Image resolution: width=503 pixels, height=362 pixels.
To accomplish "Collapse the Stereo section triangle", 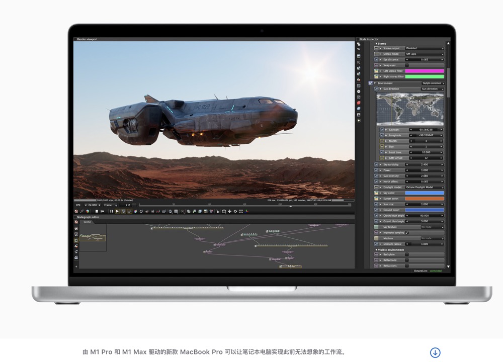I will [376, 44].
